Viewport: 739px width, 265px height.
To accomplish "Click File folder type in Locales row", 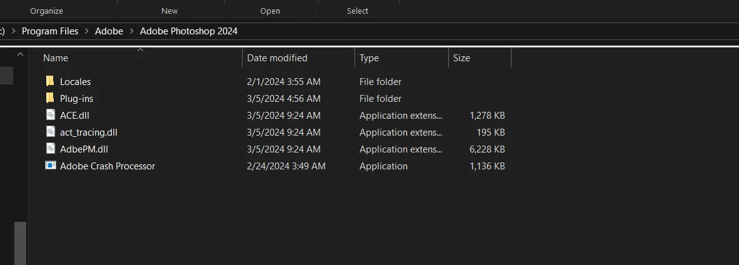I will 380,82.
